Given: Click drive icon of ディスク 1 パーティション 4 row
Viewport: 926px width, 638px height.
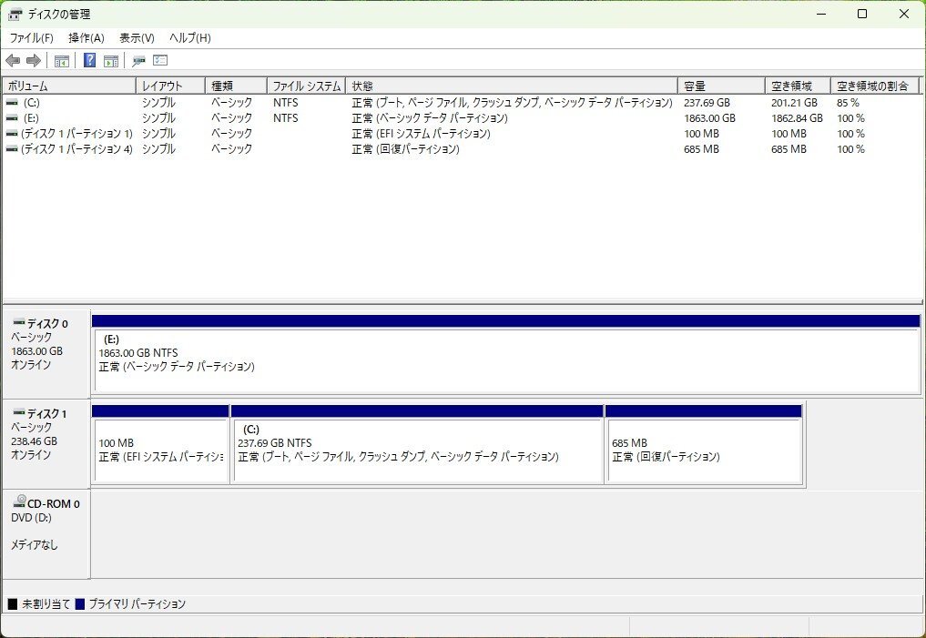Looking at the screenshot, I should (x=12, y=148).
